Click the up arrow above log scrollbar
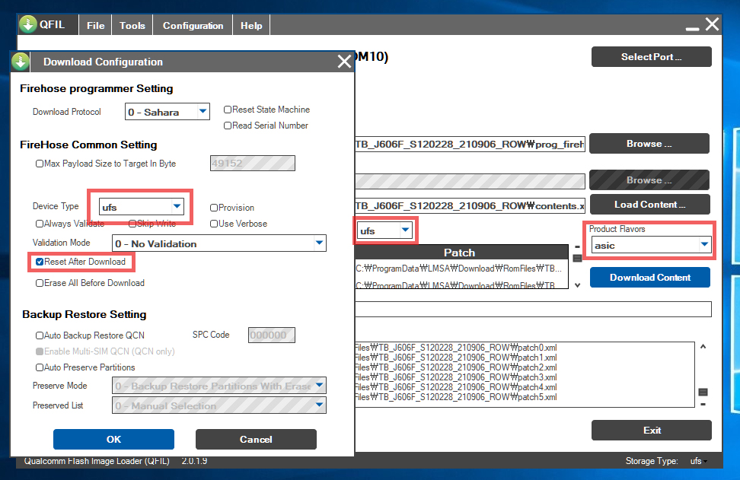Image resolution: width=740 pixels, height=480 pixels. [x=703, y=347]
